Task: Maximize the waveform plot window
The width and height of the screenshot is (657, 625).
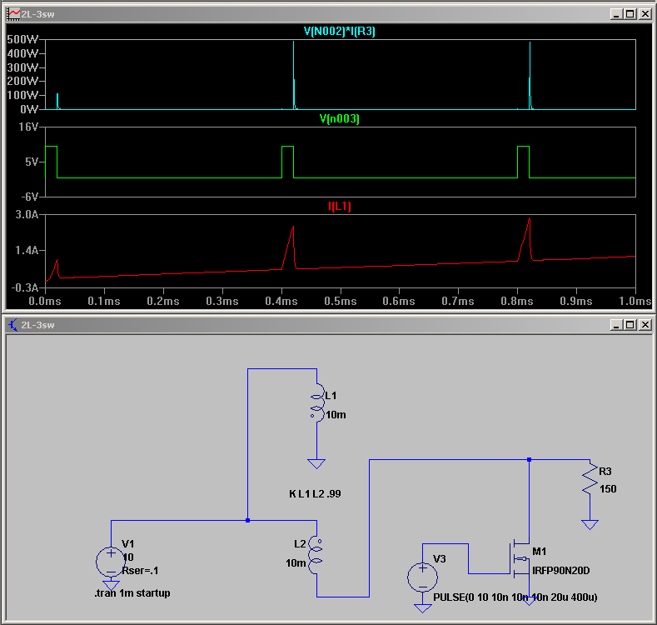Action: point(630,14)
